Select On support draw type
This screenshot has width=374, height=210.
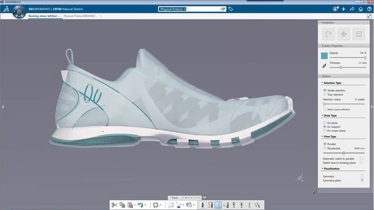point(325,127)
